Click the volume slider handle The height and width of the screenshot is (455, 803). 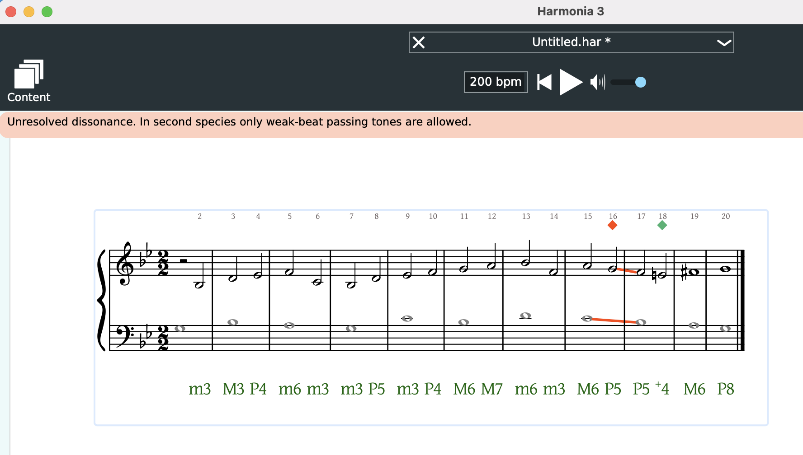pos(640,82)
